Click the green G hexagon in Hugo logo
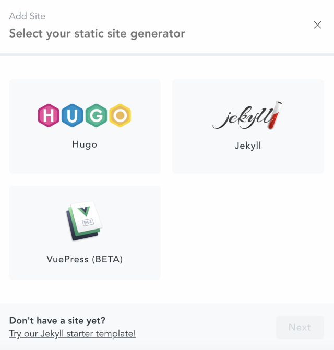Image resolution: width=334 pixels, height=350 pixels. click(x=96, y=115)
